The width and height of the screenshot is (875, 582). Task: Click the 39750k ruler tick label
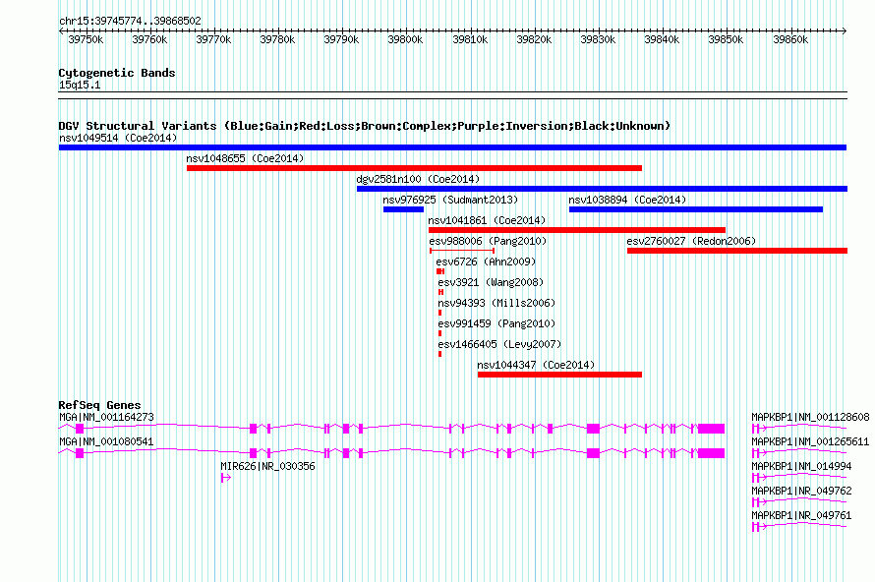point(86,39)
